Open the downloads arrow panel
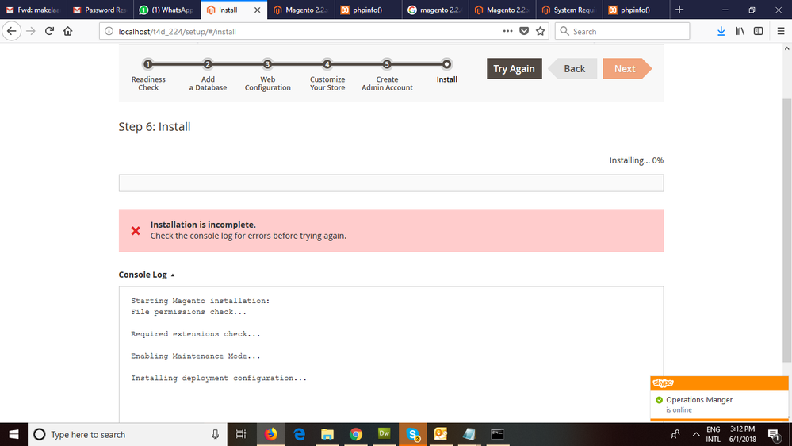The width and height of the screenshot is (792, 446). click(721, 32)
